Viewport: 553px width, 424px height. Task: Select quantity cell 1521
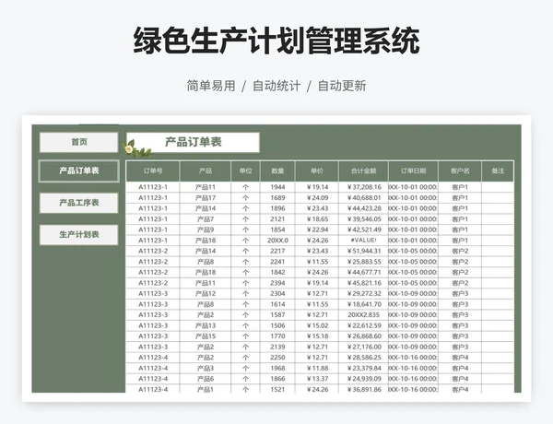tap(277, 389)
